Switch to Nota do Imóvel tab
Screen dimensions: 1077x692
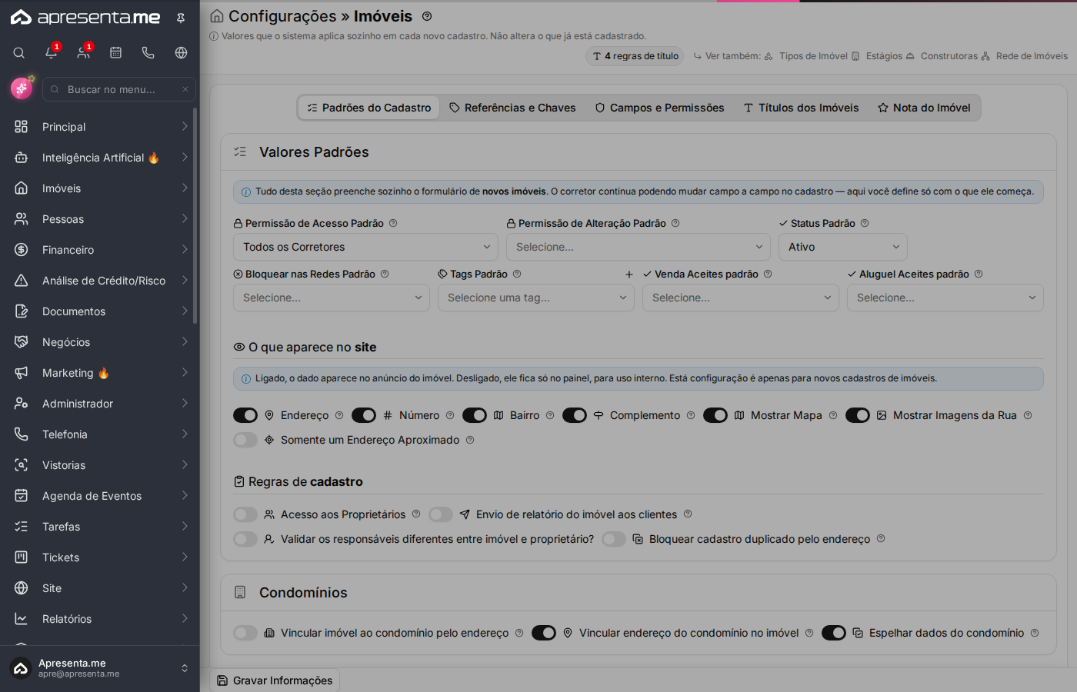[925, 108]
